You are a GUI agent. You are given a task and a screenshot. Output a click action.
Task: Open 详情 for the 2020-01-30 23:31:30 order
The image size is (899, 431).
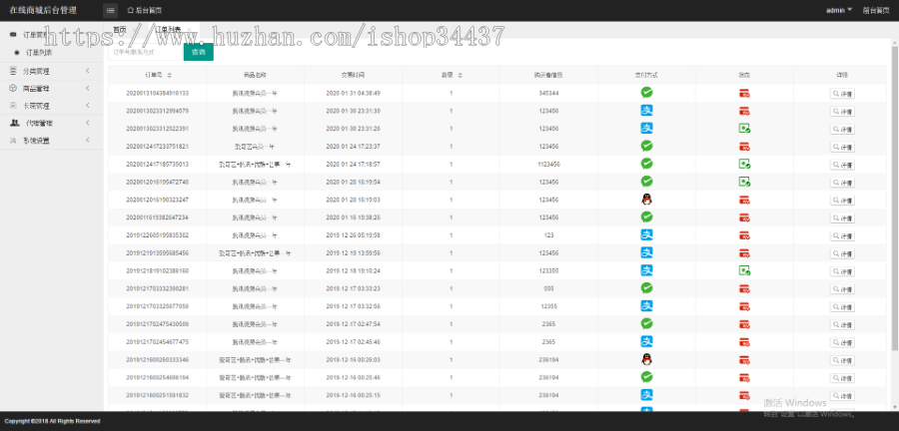click(x=842, y=112)
